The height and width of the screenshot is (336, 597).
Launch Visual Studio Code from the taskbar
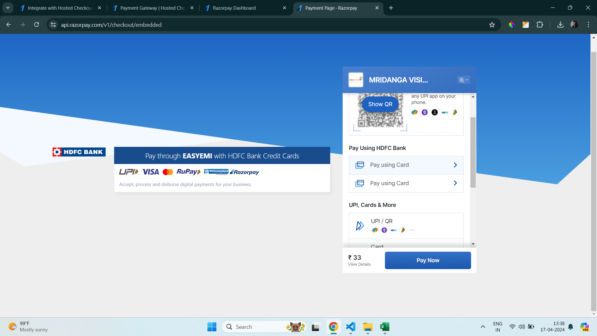tap(350, 327)
